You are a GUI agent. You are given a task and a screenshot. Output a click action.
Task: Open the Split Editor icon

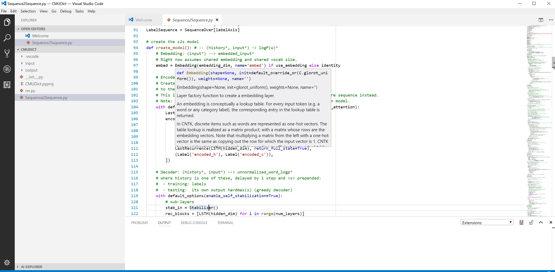[541, 20]
